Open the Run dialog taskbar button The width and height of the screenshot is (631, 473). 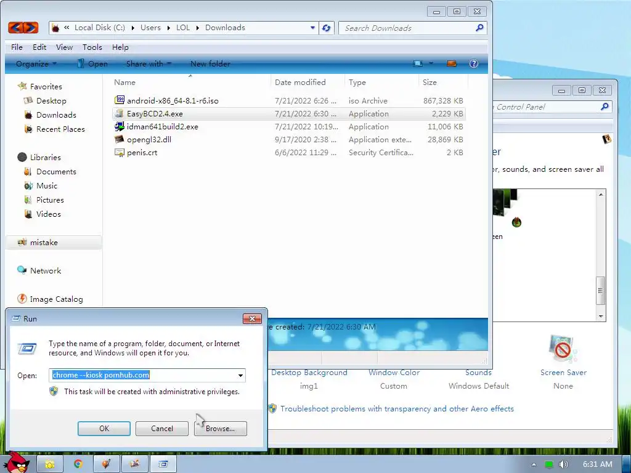pos(163,464)
